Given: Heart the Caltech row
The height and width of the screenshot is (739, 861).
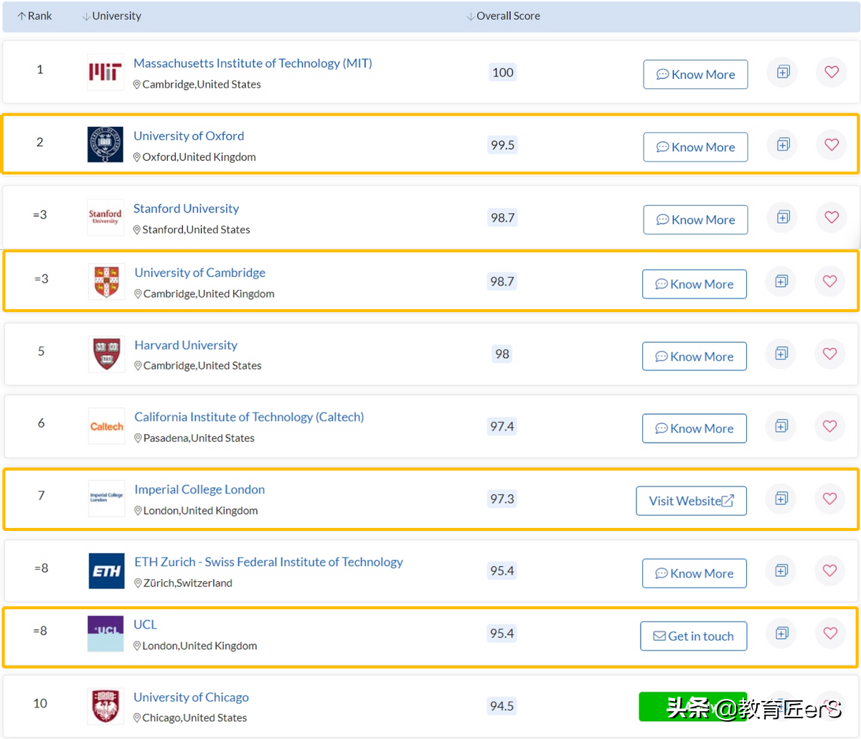Looking at the screenshot, I should 830,426.
